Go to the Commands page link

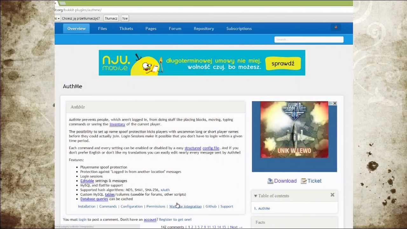click(108, 206)
